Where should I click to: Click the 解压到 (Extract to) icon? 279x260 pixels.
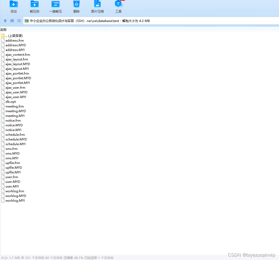(x=35, y=4)
